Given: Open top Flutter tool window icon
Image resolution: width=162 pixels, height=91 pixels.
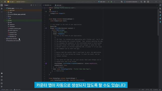Looking at the screenshot, I should 160,15.
